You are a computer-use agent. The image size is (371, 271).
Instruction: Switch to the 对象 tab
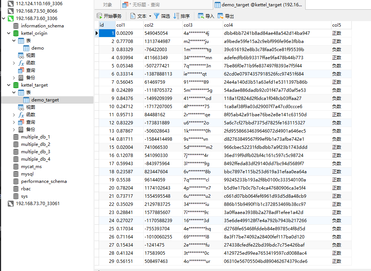coord(107,5)
